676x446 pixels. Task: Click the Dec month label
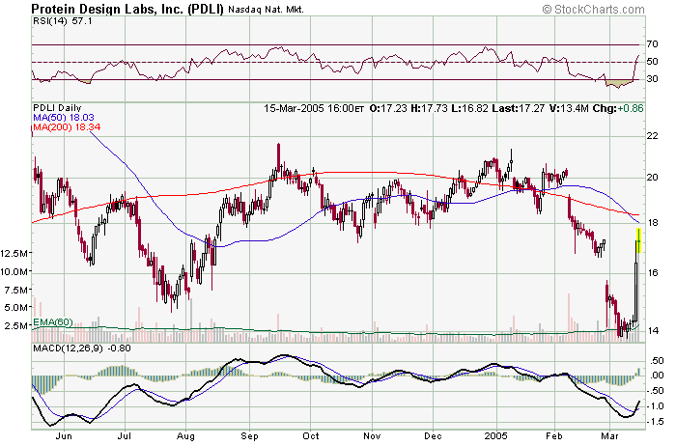click(x=433, y=436)
